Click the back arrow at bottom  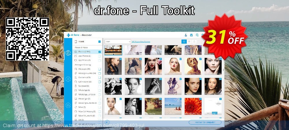[x=107, y=122]
